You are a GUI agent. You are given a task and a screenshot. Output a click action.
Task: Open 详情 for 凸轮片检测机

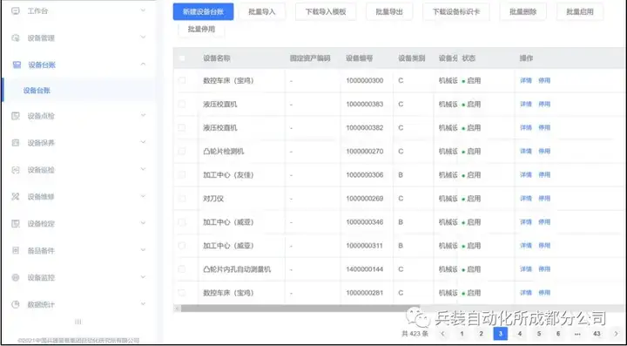pyautogui.click(x=526, y=151)
